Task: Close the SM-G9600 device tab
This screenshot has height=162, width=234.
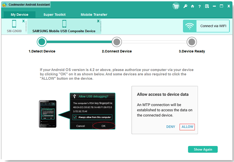Action: click(x=23, y=21)
